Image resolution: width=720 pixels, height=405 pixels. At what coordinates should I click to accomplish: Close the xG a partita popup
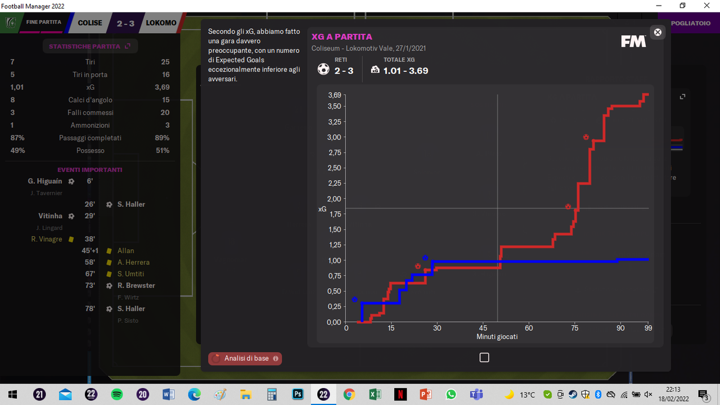[x=658, y=33]
